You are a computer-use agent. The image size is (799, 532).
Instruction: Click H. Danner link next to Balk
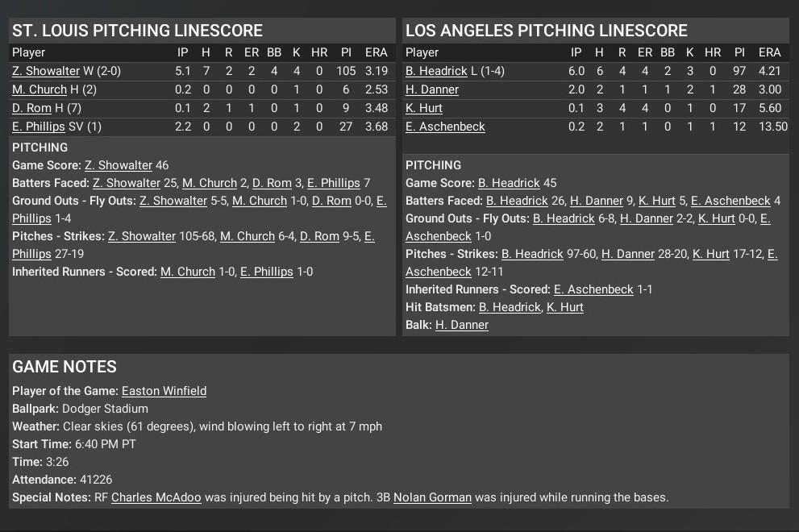pos(462,325)
